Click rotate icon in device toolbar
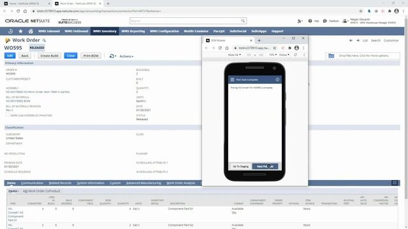The height and width of the screenshot is (229, 408). [295, 55]
